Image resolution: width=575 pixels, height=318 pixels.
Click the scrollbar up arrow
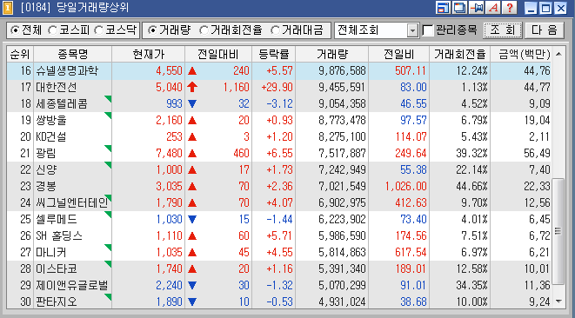pyautogui.click(x=558, y=54)
